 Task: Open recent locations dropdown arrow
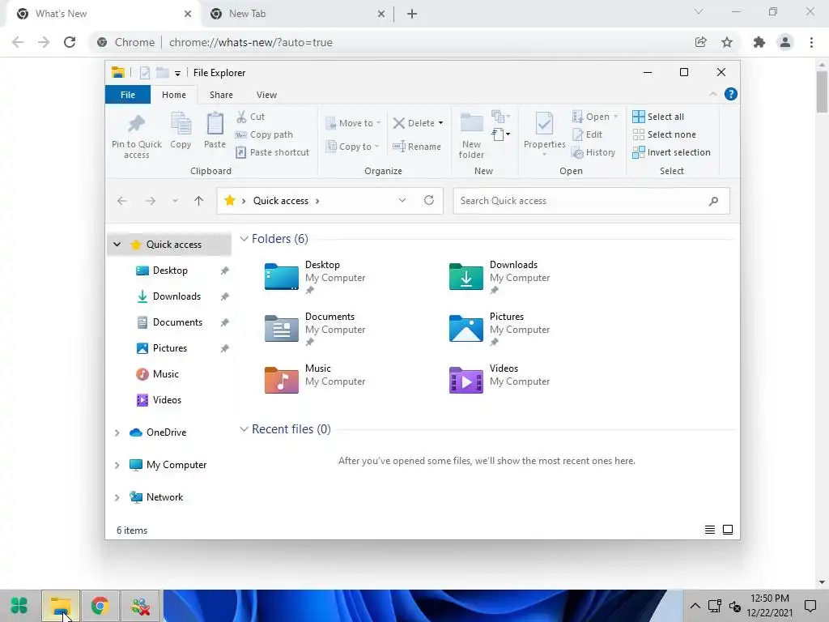tap(175, 201)
